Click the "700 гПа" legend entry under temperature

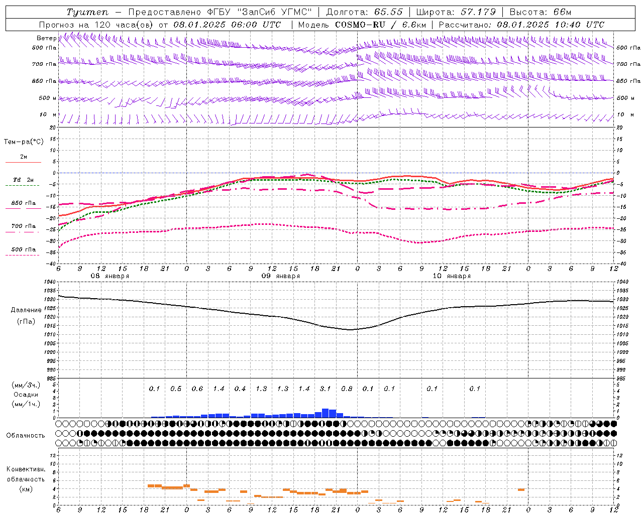click(x=24, y=226)
